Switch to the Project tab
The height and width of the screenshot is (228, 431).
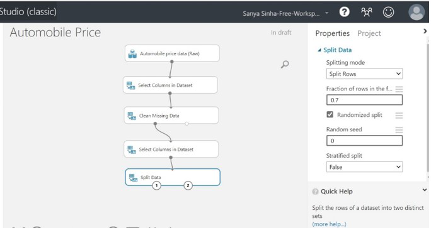(369, 33)
